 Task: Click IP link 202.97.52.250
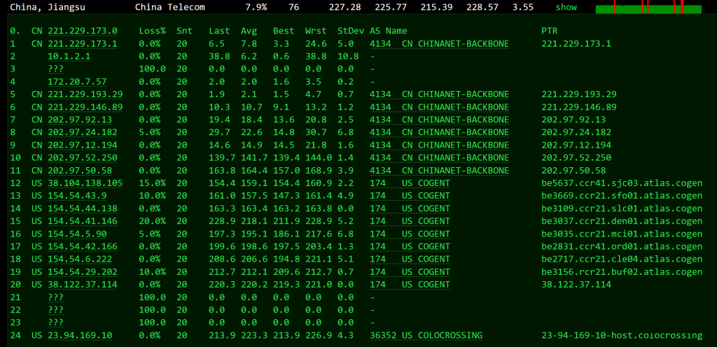(83, 158)
